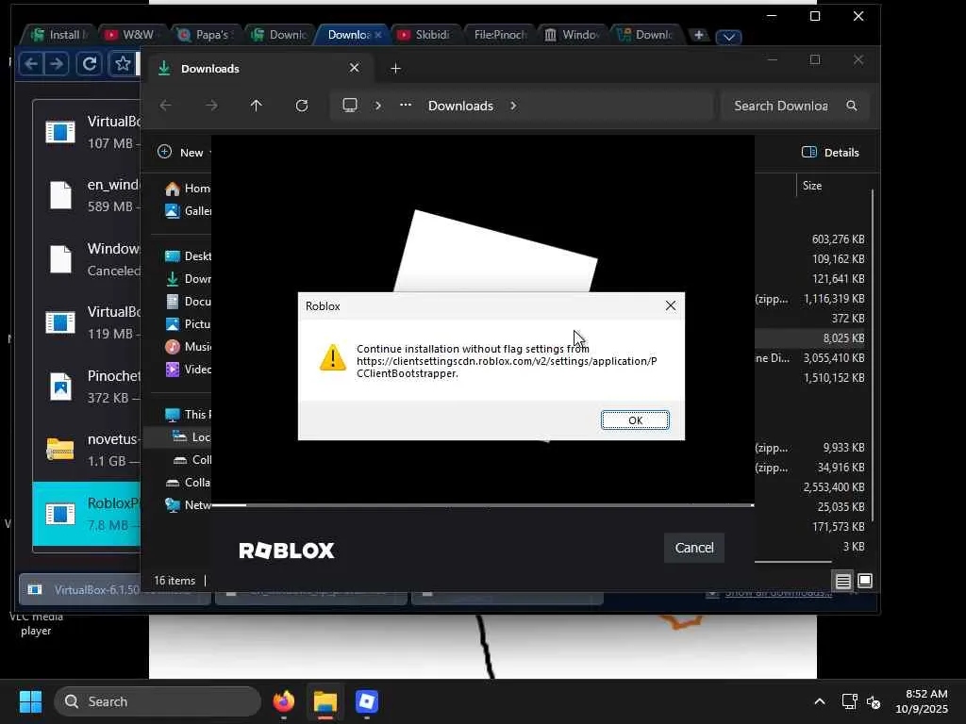This screenshot has width=966, height=724.
Task: Click the Explorer vertical scrollbar
Action: (873, 357)
